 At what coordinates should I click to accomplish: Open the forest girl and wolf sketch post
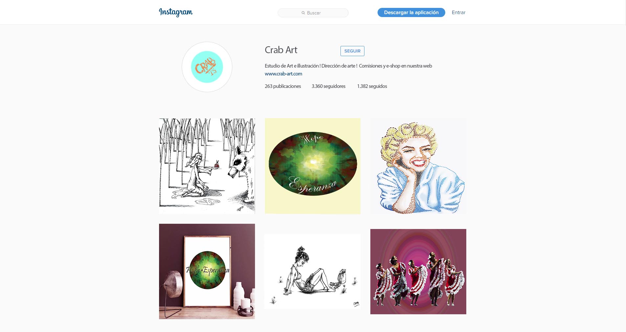point(207,166)
